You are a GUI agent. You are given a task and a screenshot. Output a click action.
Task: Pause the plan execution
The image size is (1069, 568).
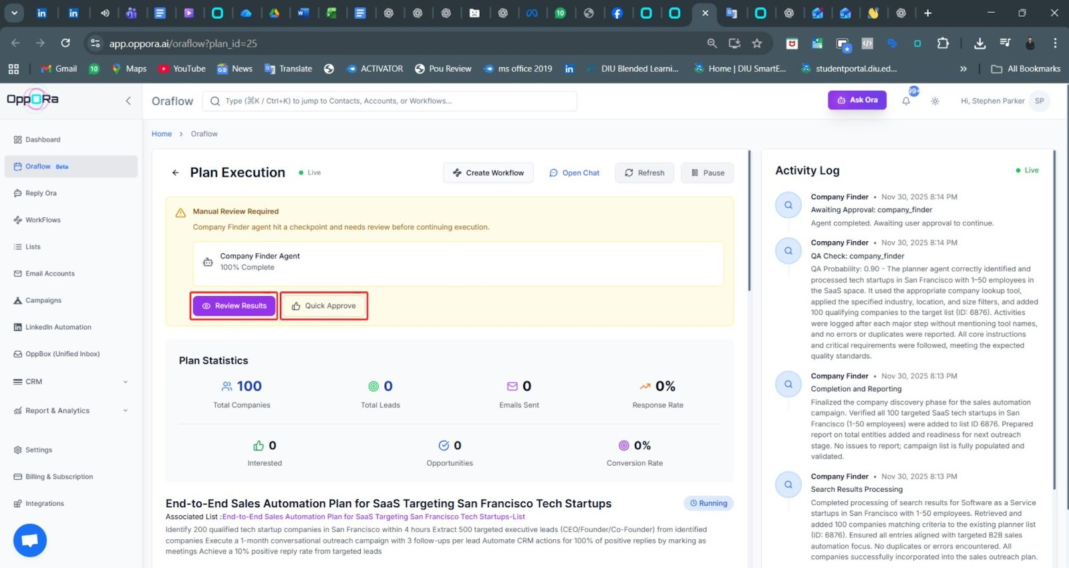(707, 173)
